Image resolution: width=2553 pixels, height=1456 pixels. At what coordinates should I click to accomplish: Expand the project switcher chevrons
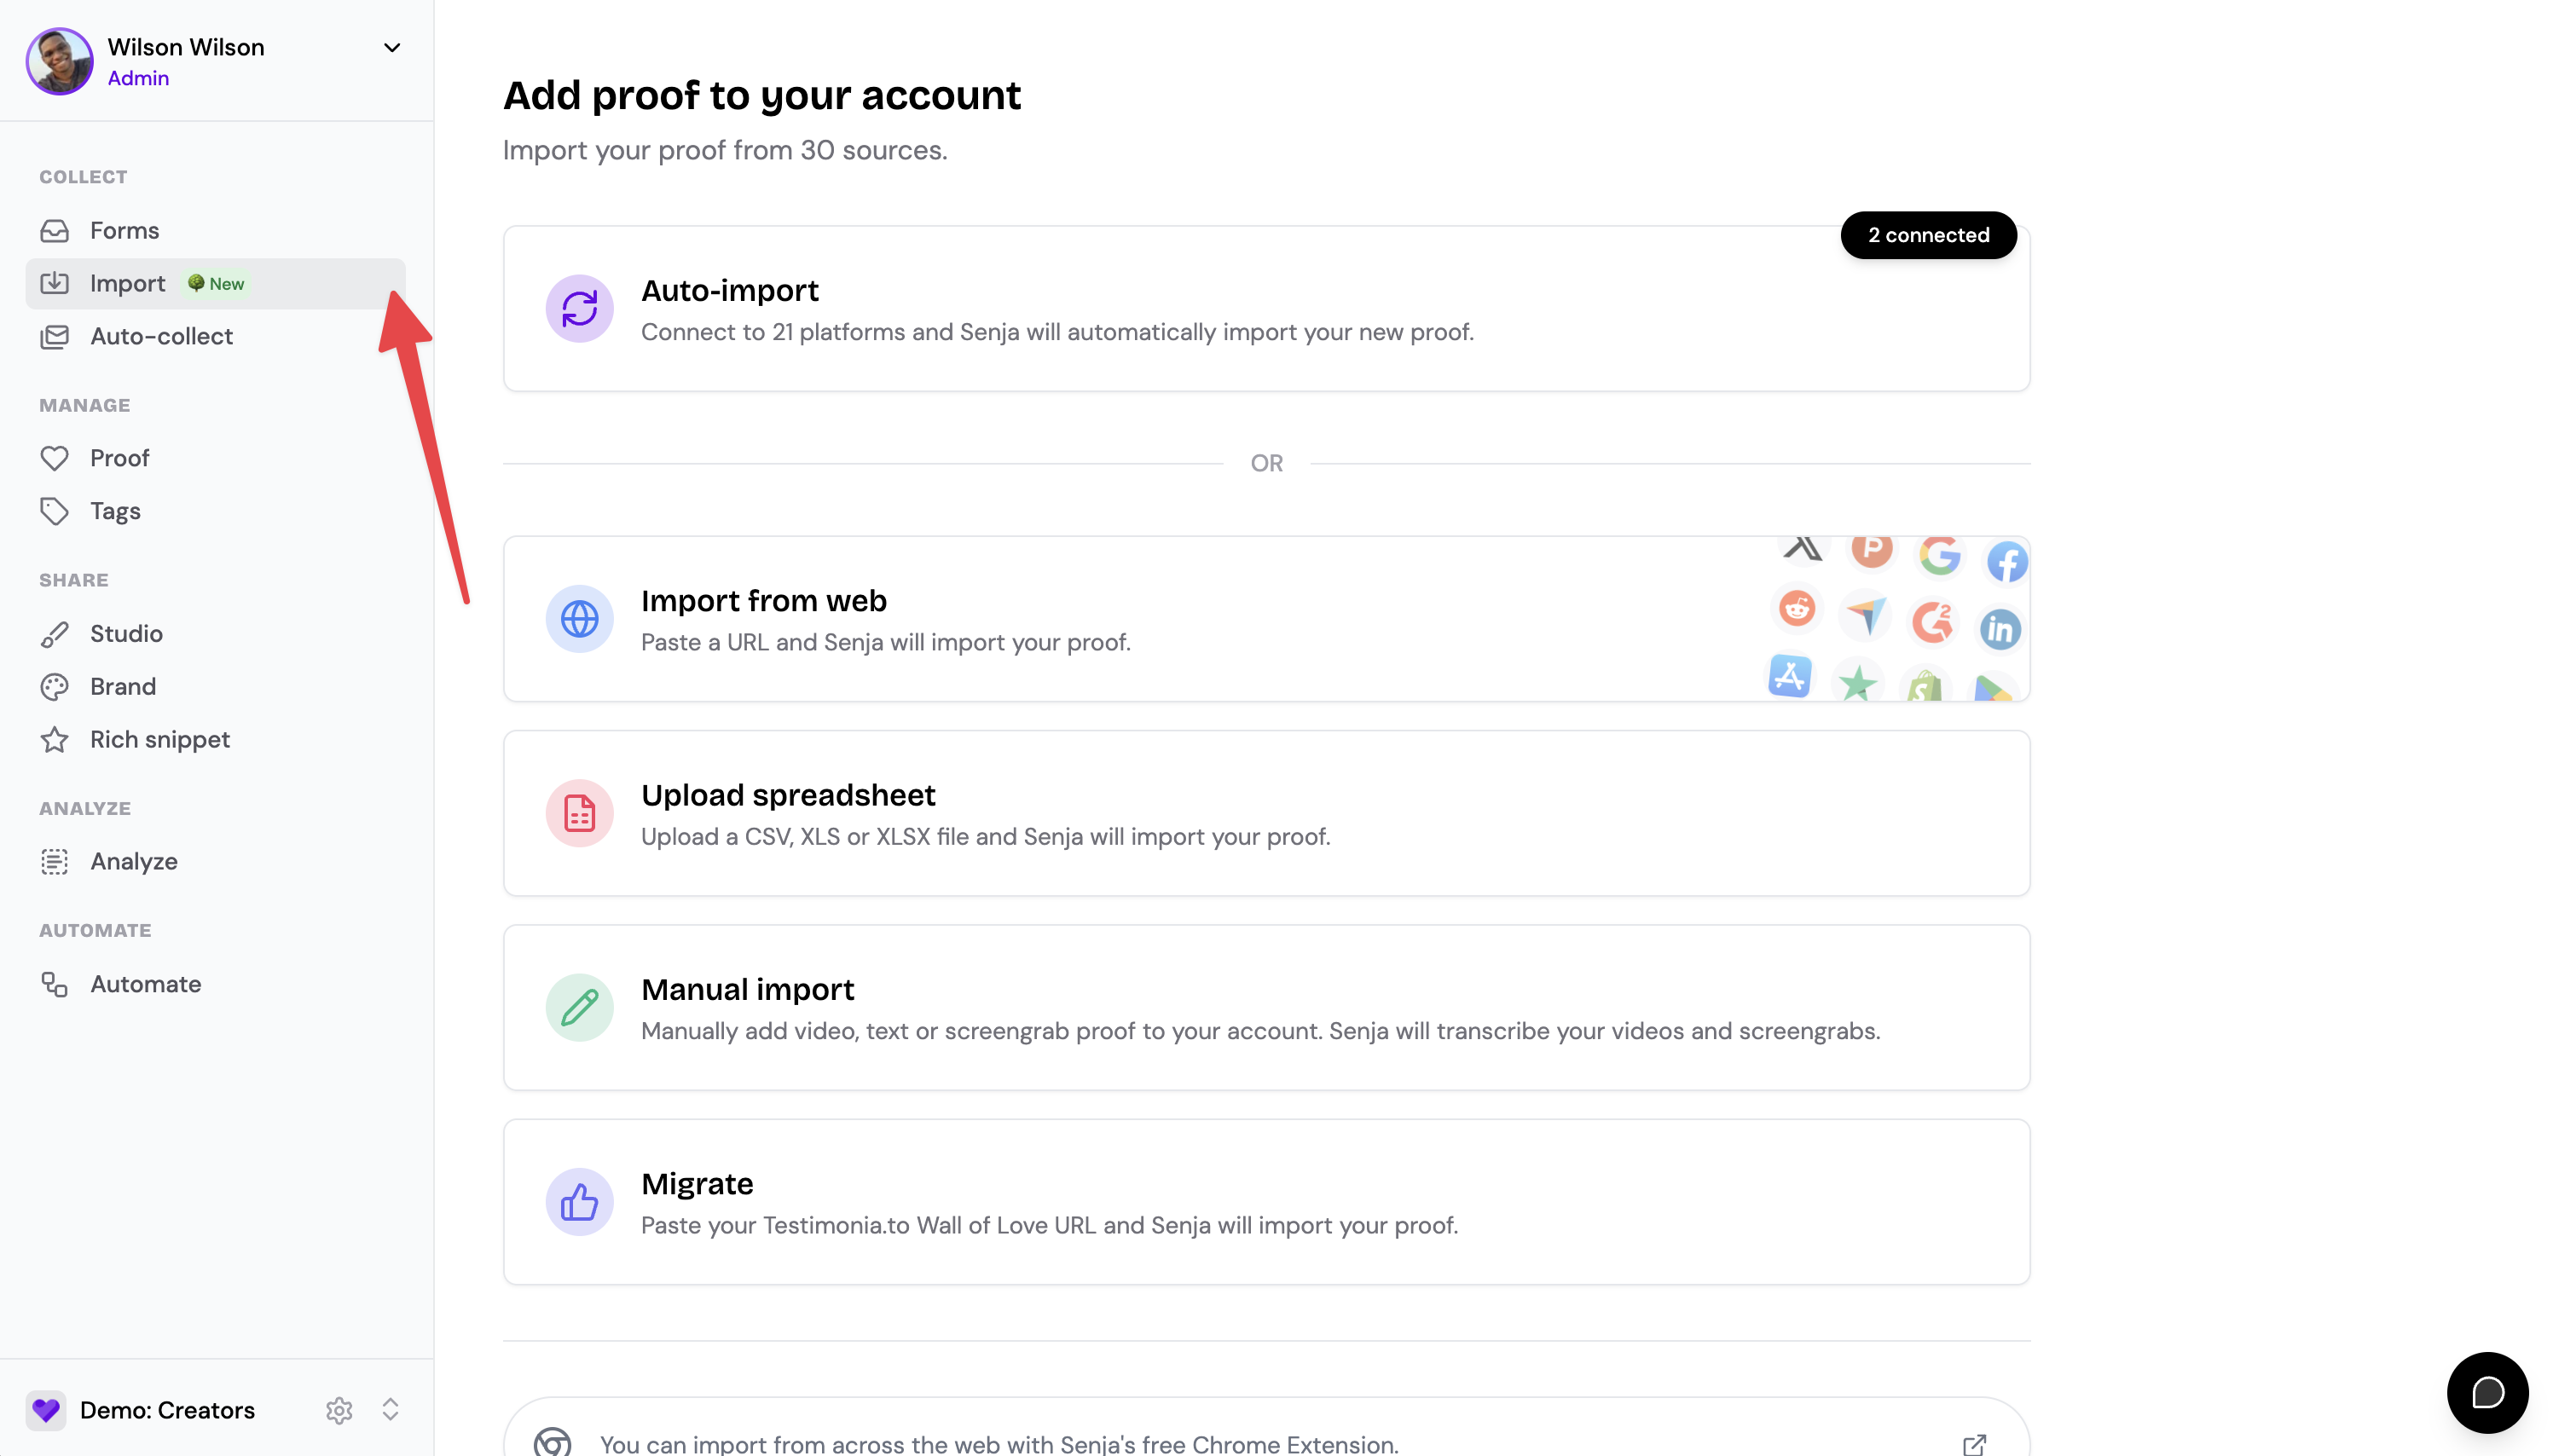390,1410
